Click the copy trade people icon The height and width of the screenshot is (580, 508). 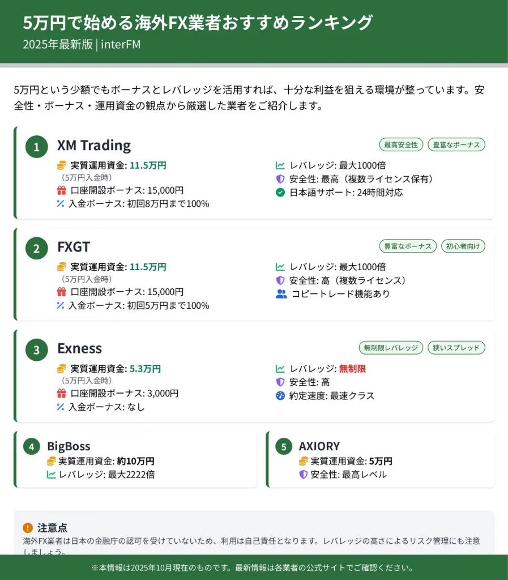point(281,294)
